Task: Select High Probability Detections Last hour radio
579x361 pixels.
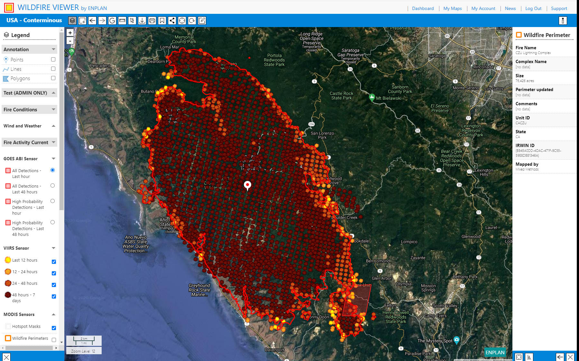Action: (x=53, y=201)
